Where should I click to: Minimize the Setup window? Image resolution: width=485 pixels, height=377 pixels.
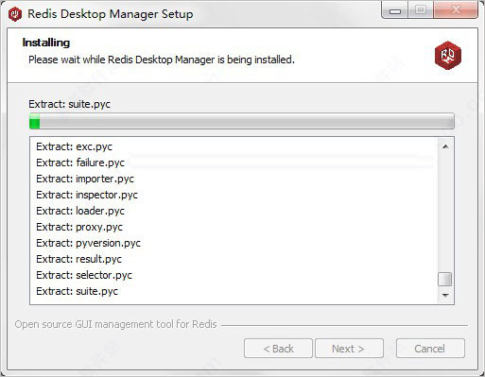[x=395, y=10]
